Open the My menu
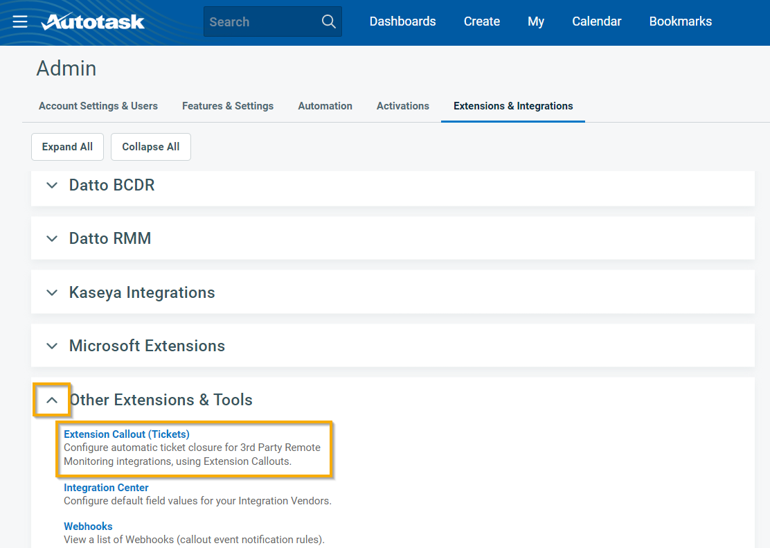This screenshot has height=548, width=770. (x=535, y=21)
